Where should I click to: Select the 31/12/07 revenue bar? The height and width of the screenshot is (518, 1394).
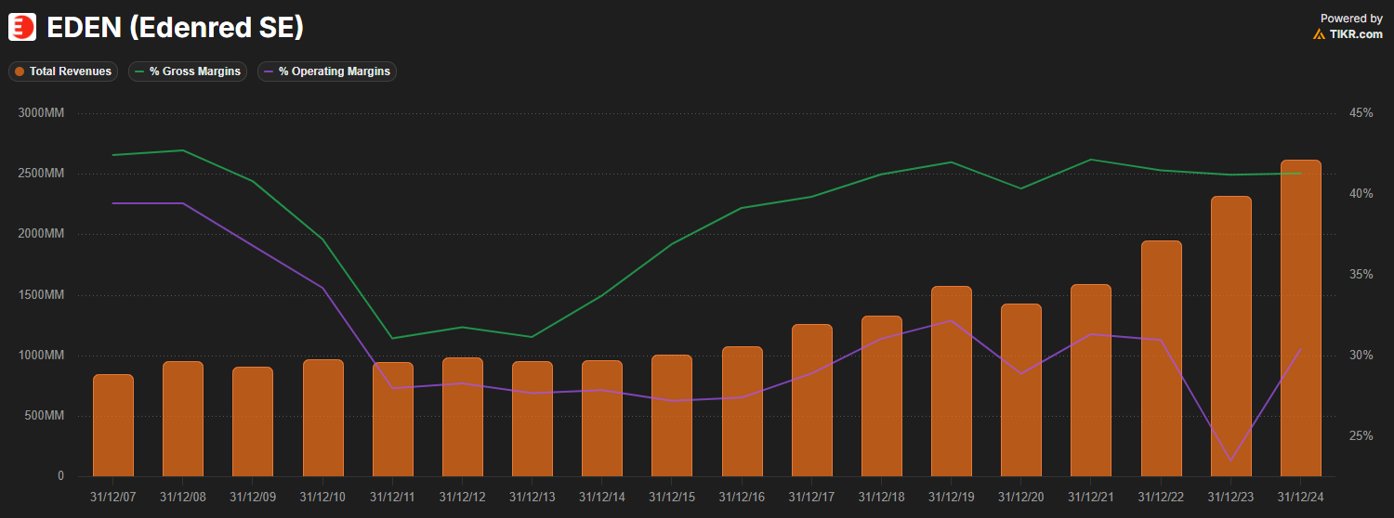tap(113, 425)
